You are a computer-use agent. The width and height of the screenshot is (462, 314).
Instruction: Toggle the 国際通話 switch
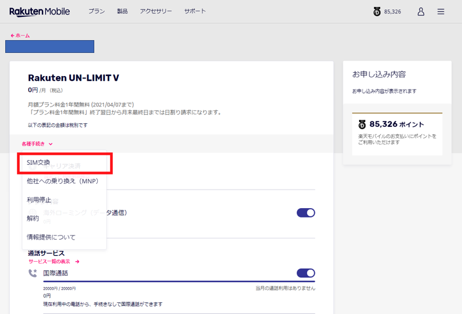(x=306, y=273)
